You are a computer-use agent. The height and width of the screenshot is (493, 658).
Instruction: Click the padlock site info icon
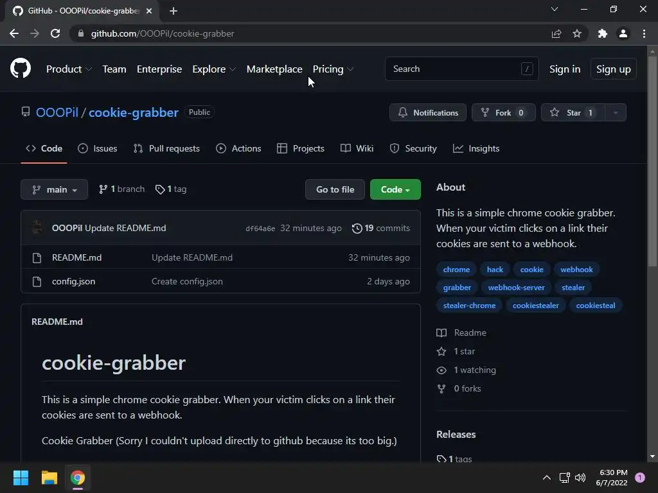(81, 33)
